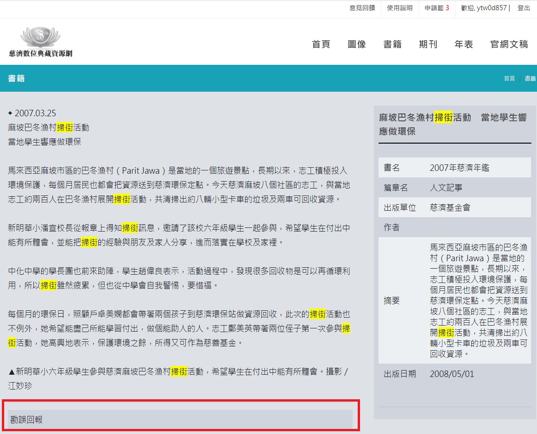Open the 書籍 books menu
This screenshot has height=434, width=537.
coord(392,44)
